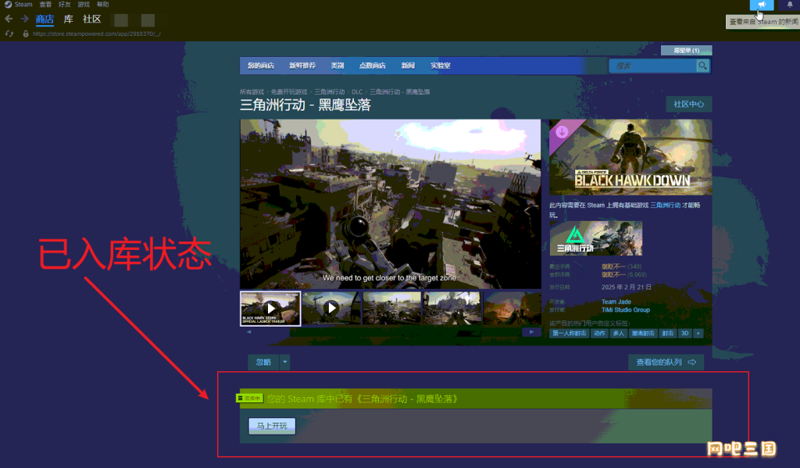The width and height of the screenshot is (800, 468).
Task: Switch to the 商店 tab
Action: (x=45, y=20)
